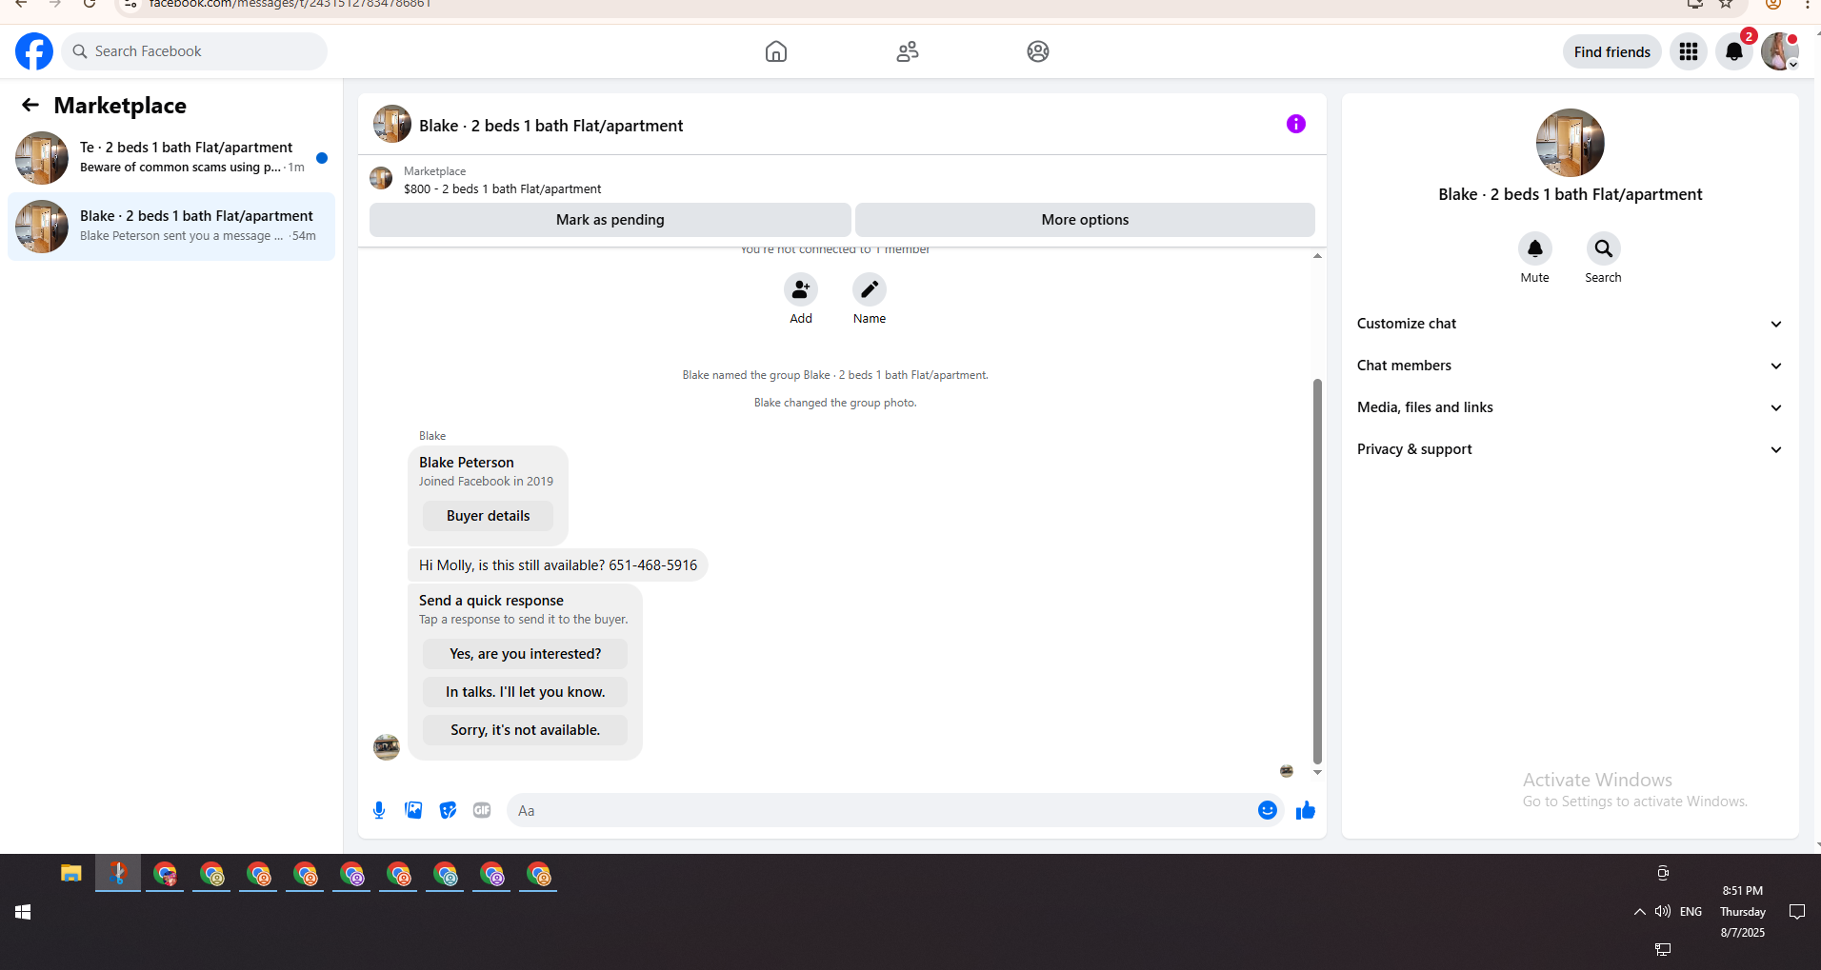Click the voice clip microphone icon
1821x970 pixels.
379,810
